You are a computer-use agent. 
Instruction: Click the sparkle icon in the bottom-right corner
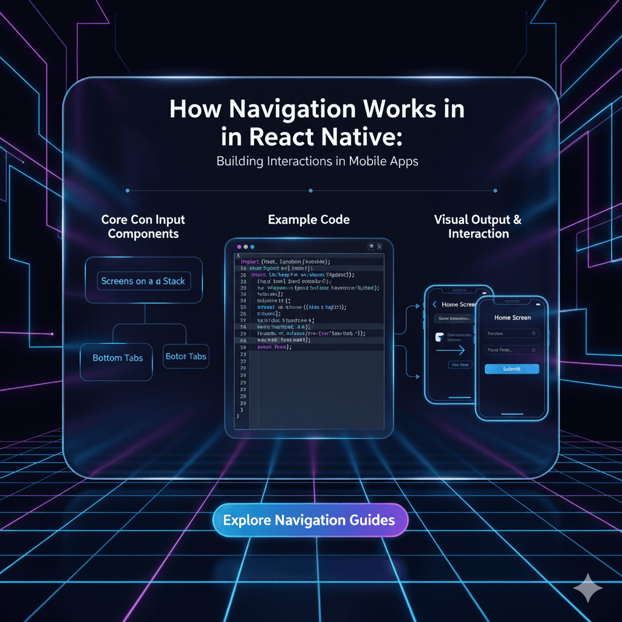[587, 587]
